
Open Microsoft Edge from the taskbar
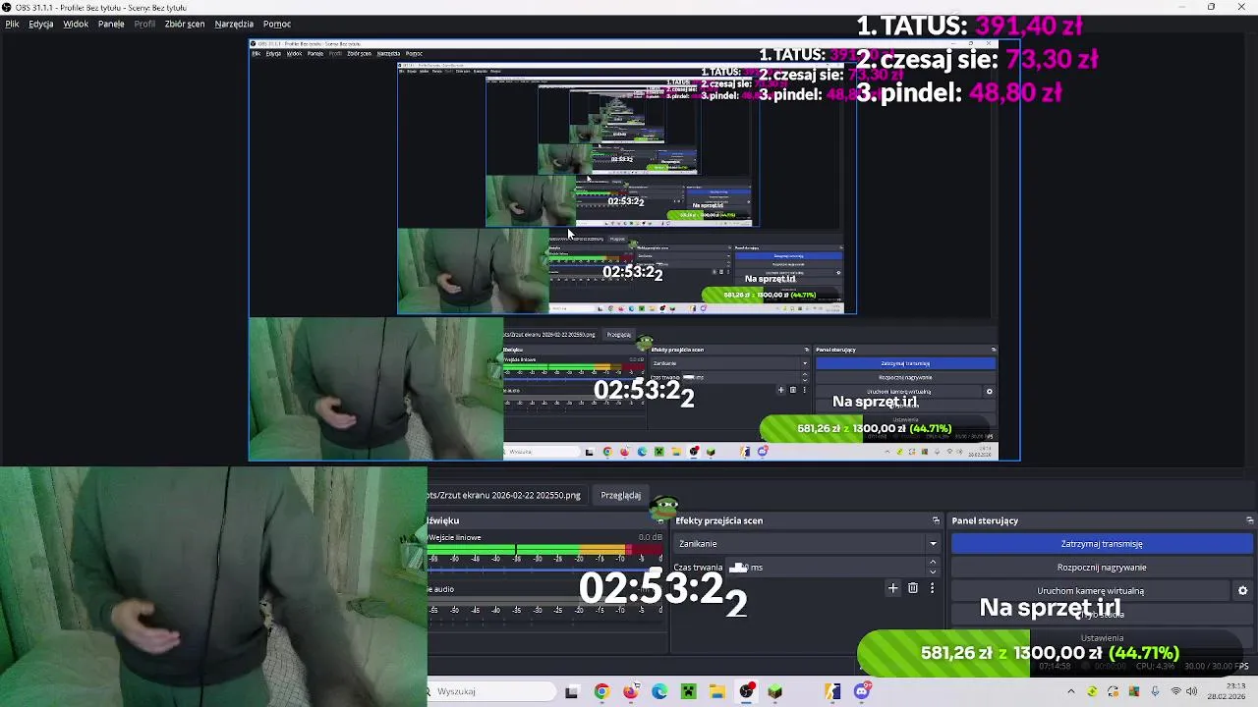pos(659,692)
